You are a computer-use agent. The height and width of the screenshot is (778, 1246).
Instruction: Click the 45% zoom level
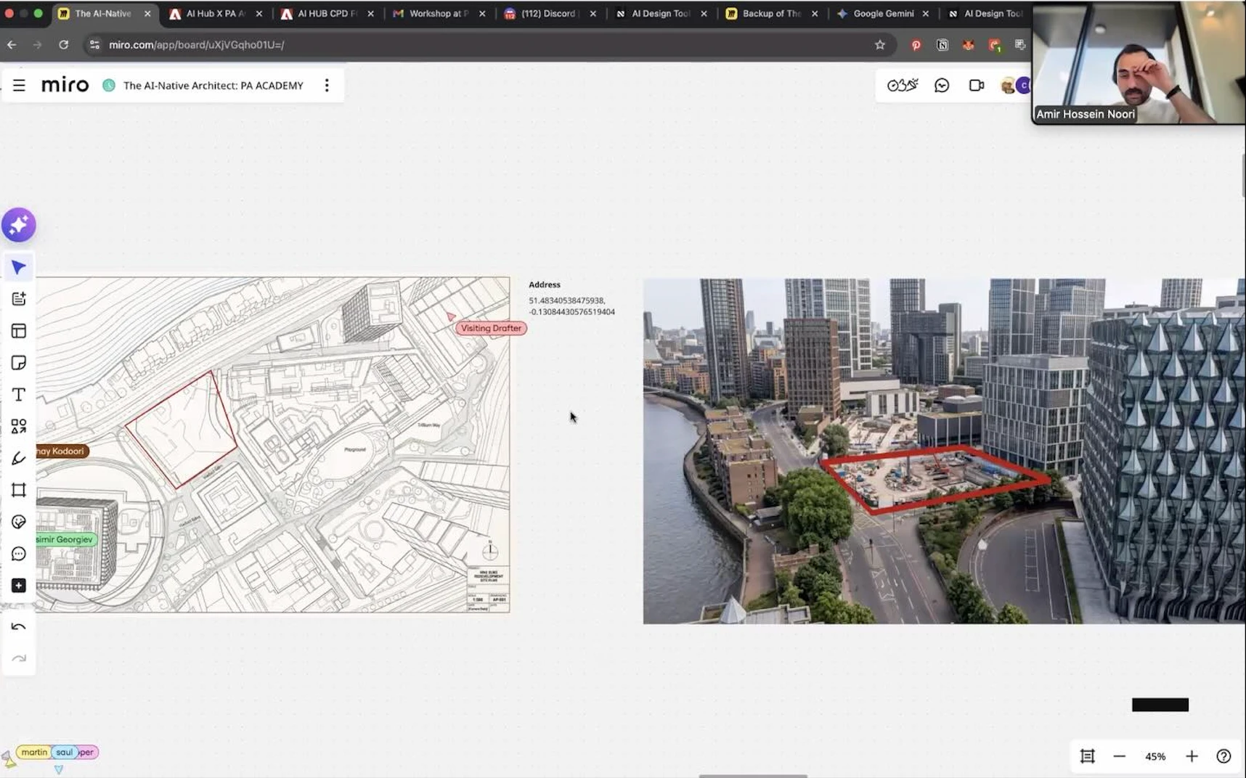coord(1155,756)
